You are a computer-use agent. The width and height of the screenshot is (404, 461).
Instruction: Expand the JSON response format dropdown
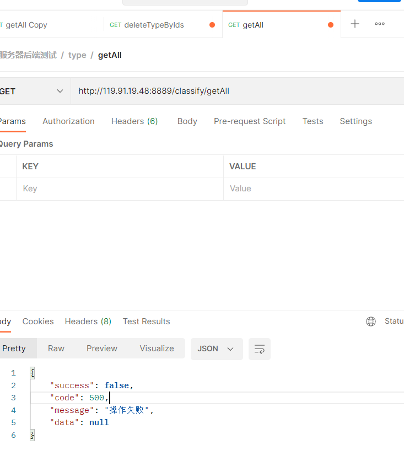coord(216,349)
